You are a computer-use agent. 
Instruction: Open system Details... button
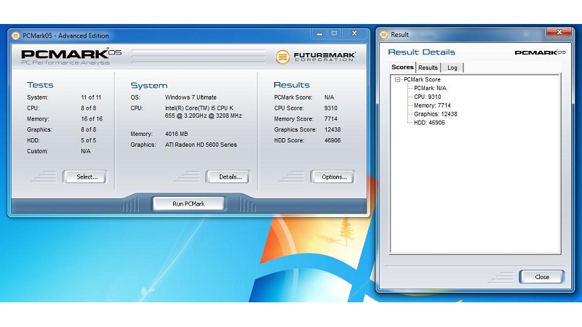coord(228,177)
